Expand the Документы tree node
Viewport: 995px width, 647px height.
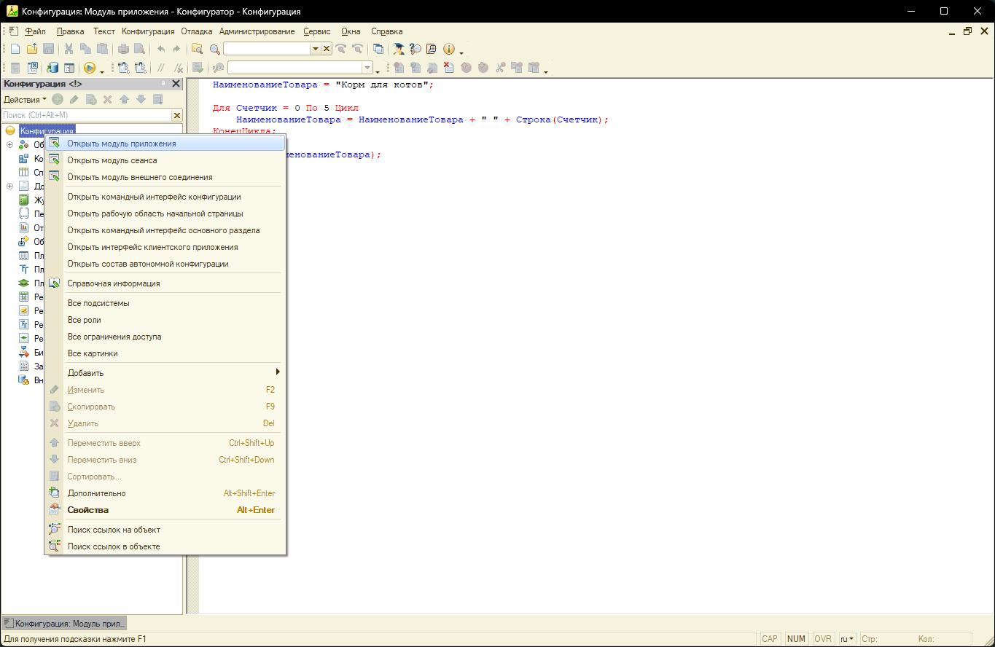(x=10, y=186)
